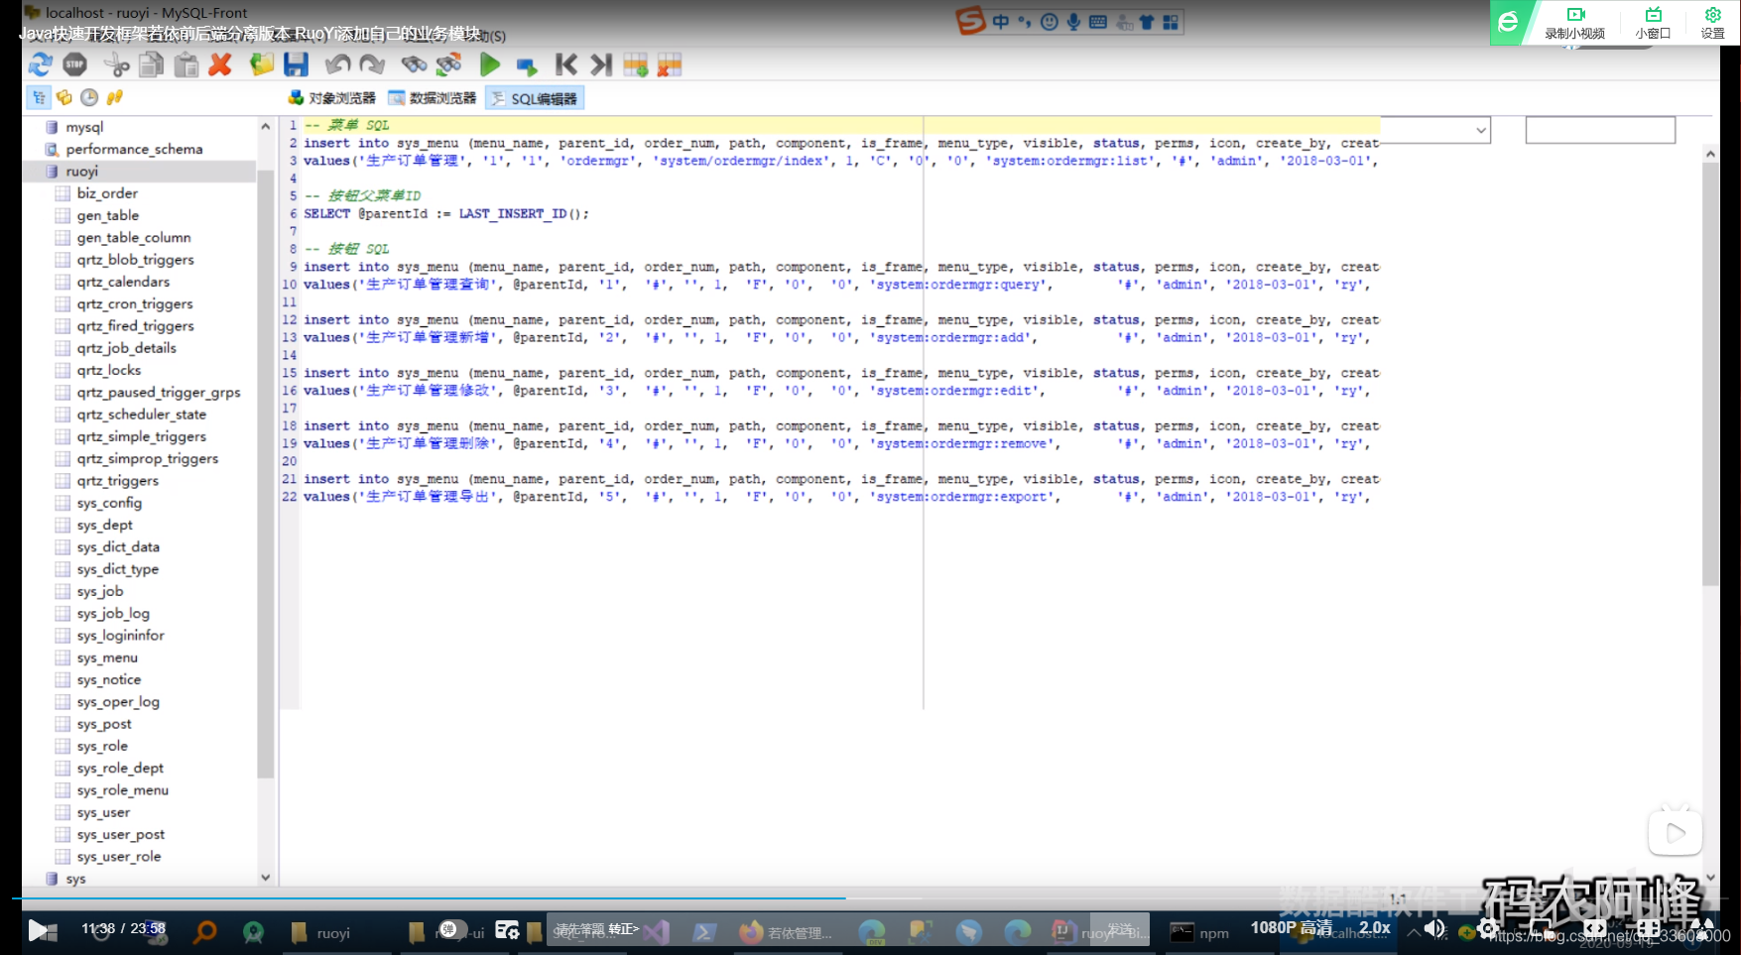Screen dimensions: 1741x955
Task: Select the sys_oper_log table
Action: tap(118, 702)
